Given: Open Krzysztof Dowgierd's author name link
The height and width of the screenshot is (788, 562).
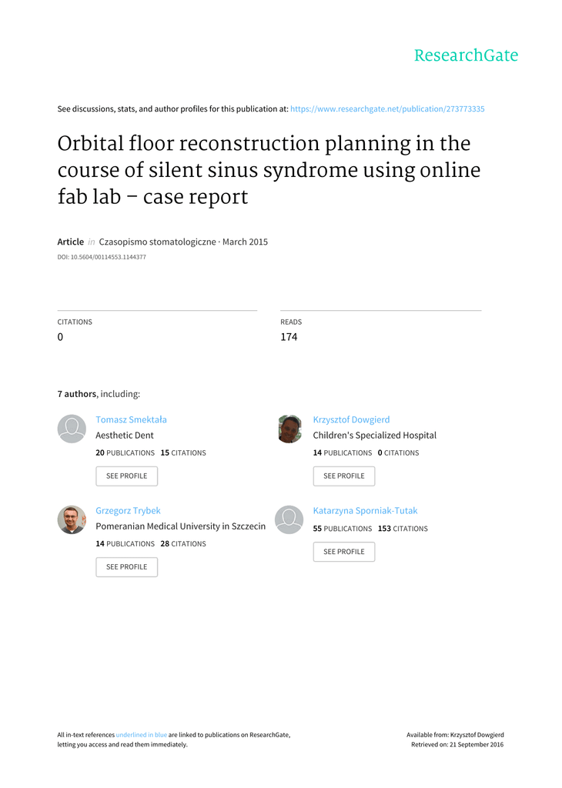Looking at the screenshot, I should pos(351,419).
